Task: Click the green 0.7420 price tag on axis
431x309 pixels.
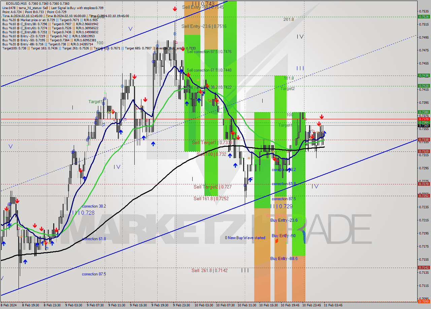Action: click(424, 86)
